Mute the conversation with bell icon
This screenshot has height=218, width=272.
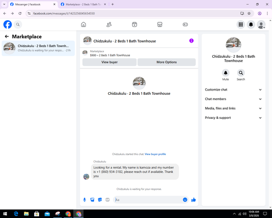(225, 73)
